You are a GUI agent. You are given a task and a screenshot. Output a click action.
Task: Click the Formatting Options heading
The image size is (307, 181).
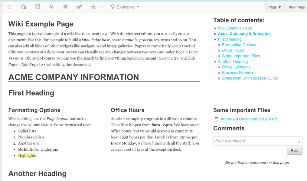tap(34, 110)
